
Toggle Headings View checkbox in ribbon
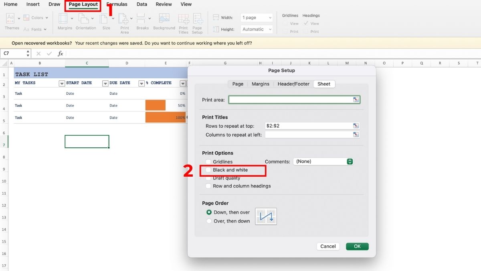306,24
